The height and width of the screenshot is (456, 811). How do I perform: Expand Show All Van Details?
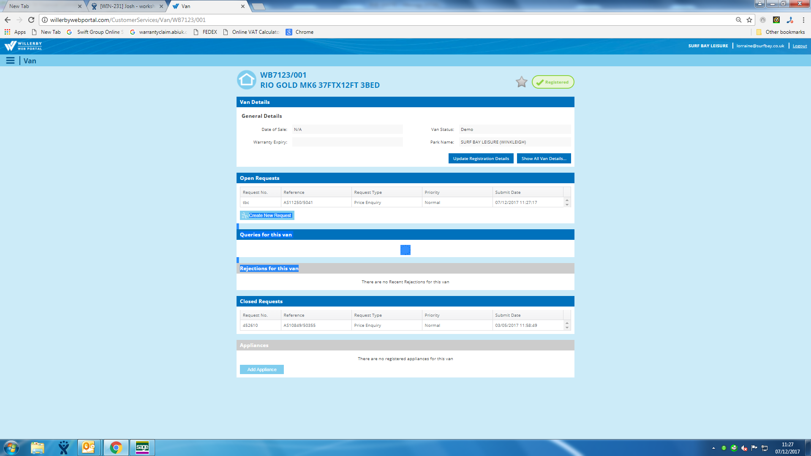point(544,159)
